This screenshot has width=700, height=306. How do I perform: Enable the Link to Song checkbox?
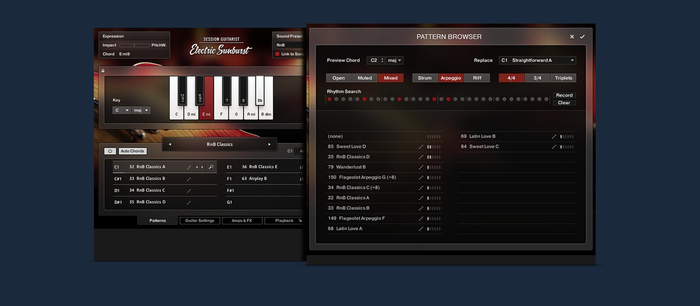click(277, 54)
